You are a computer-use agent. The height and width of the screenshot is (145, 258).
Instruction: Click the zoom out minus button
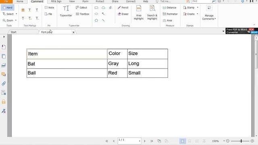pos(228,141)
